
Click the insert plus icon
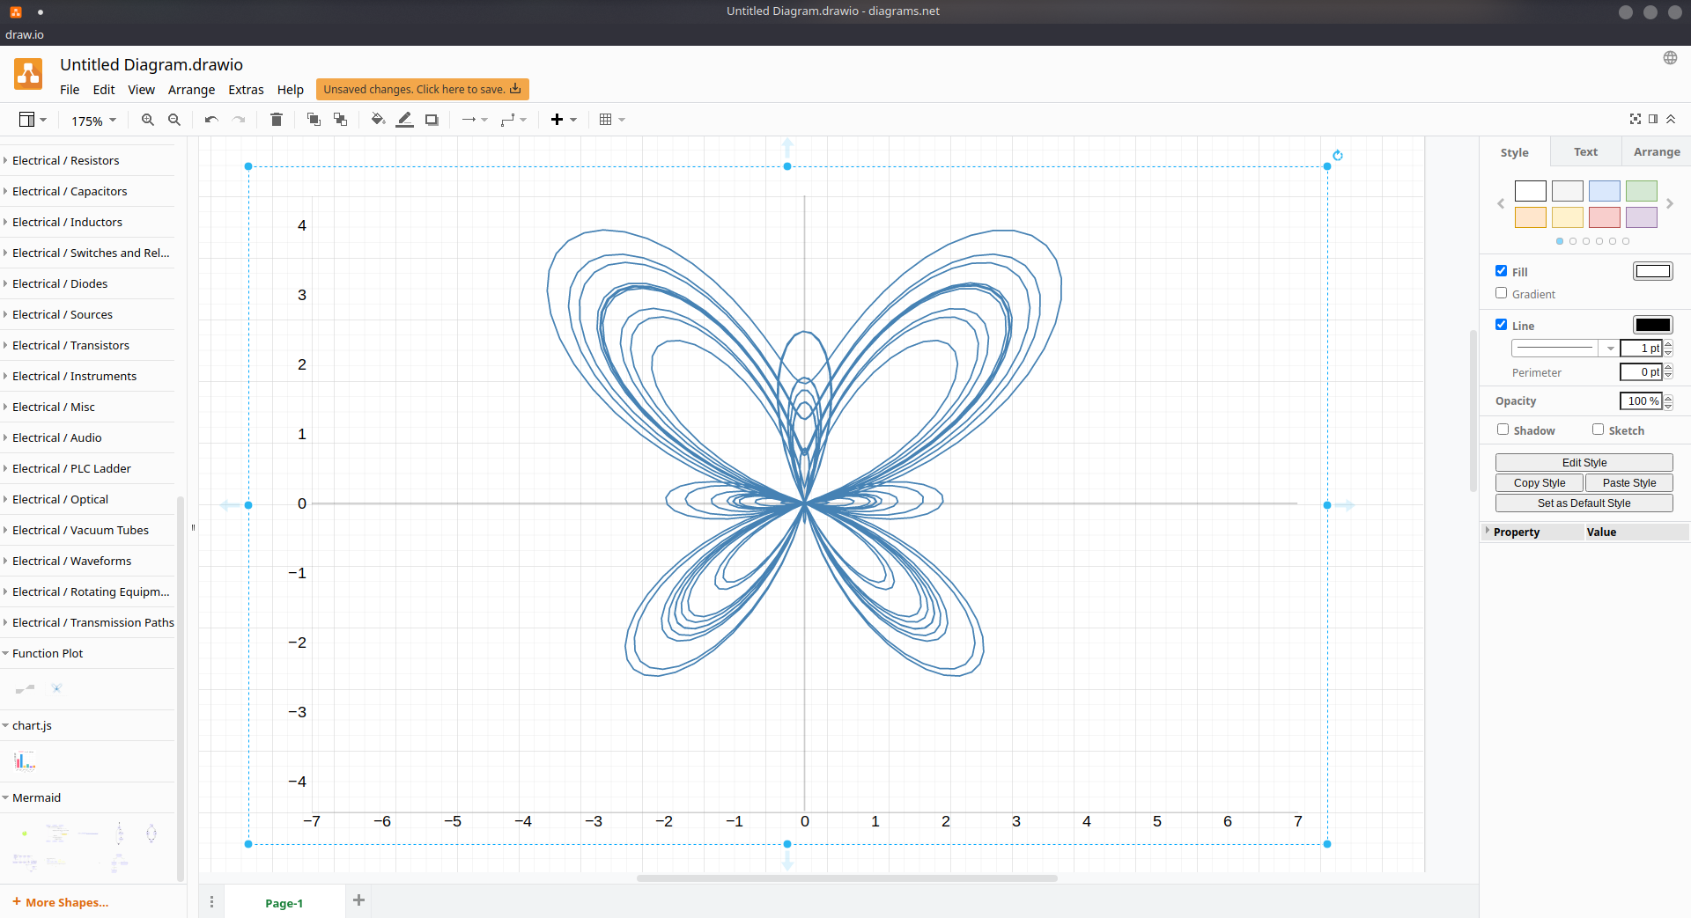coord(557,120)
